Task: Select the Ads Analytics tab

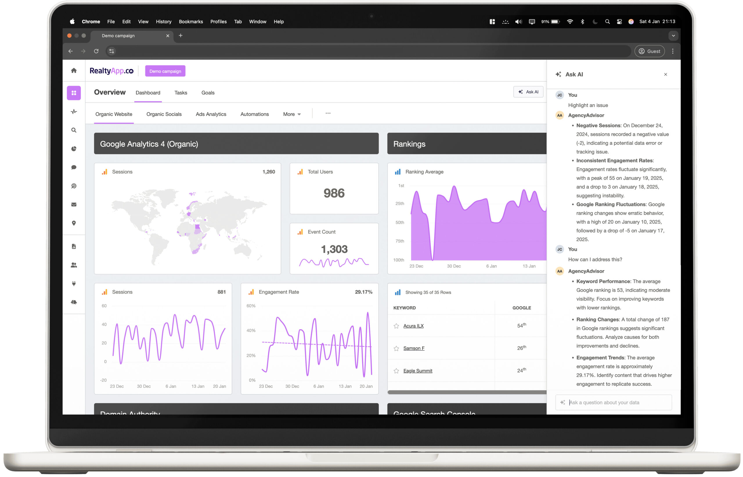Action: tap(211, 114)
